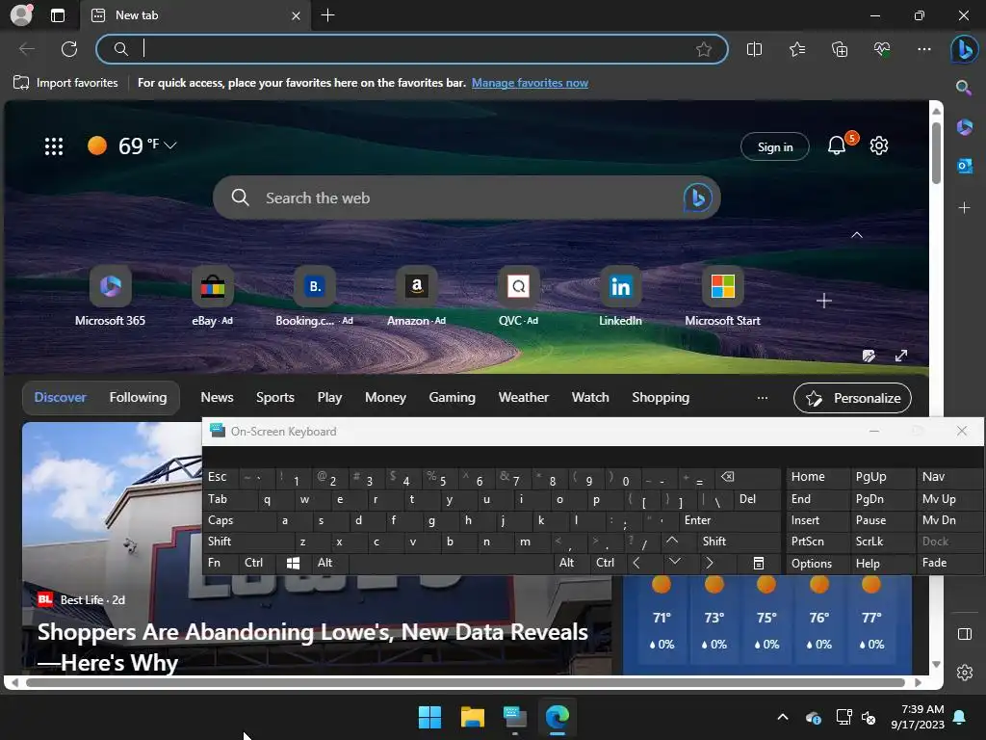
Task: Toggle Nav mode on keyboard
Action: [948, 476]
